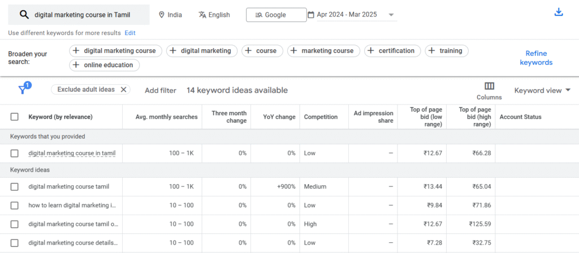Click date range 'Apr 2024 - Mar 2025'

pyautogui.click(x=347, y=15)
